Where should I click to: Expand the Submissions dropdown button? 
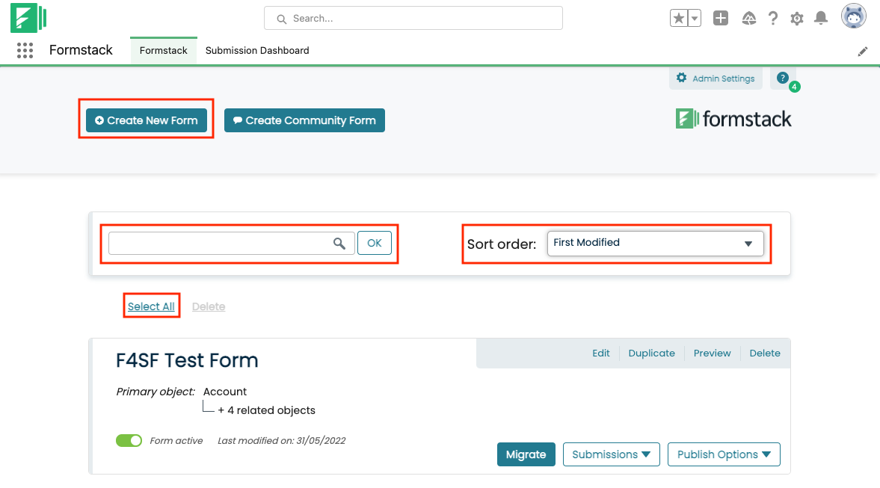click(611, 454)
